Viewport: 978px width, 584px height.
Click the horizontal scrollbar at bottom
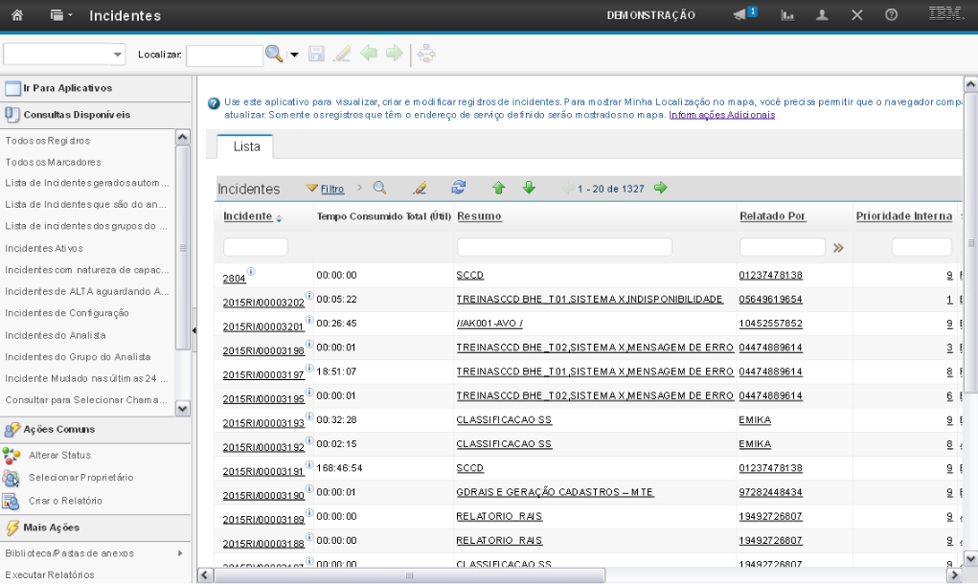[575, 575]
